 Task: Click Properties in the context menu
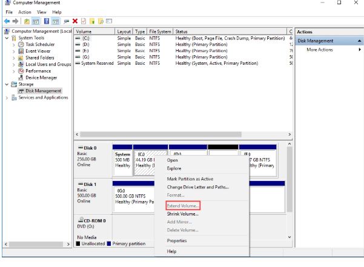pyautogui.click(x=177, y=240)
